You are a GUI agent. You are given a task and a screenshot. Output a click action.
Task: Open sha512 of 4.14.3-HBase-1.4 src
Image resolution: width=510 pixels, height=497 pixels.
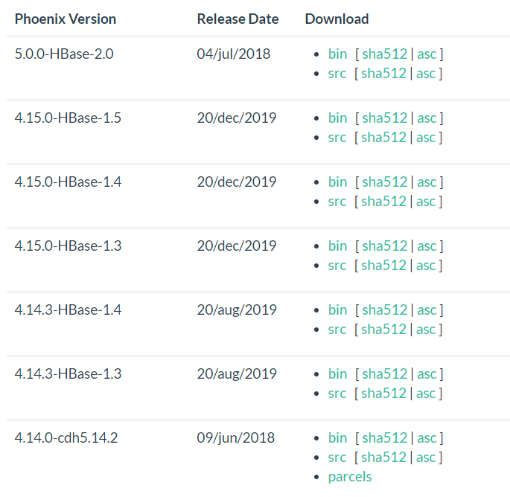point(383,330)
